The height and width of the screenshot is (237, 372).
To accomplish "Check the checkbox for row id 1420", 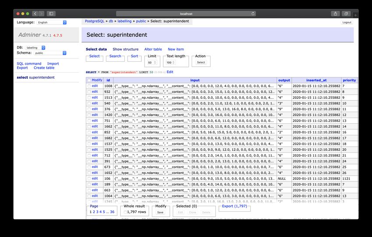I will [89, 115].
